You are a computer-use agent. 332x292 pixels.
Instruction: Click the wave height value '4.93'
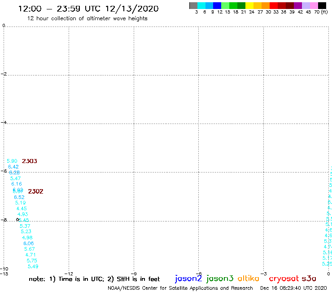(22, 214)
